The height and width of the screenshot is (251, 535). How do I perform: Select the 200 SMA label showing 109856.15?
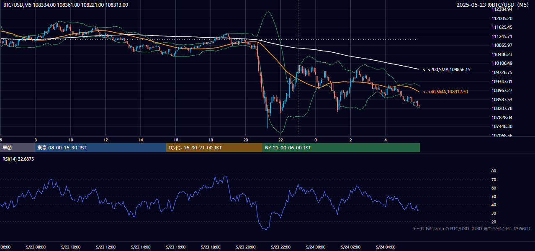pos(447,69)
